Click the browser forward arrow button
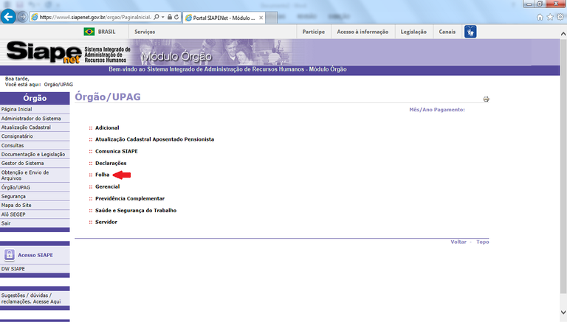Image resolution: width=567 pixels, height=336 pixels. tap(22, 17)
